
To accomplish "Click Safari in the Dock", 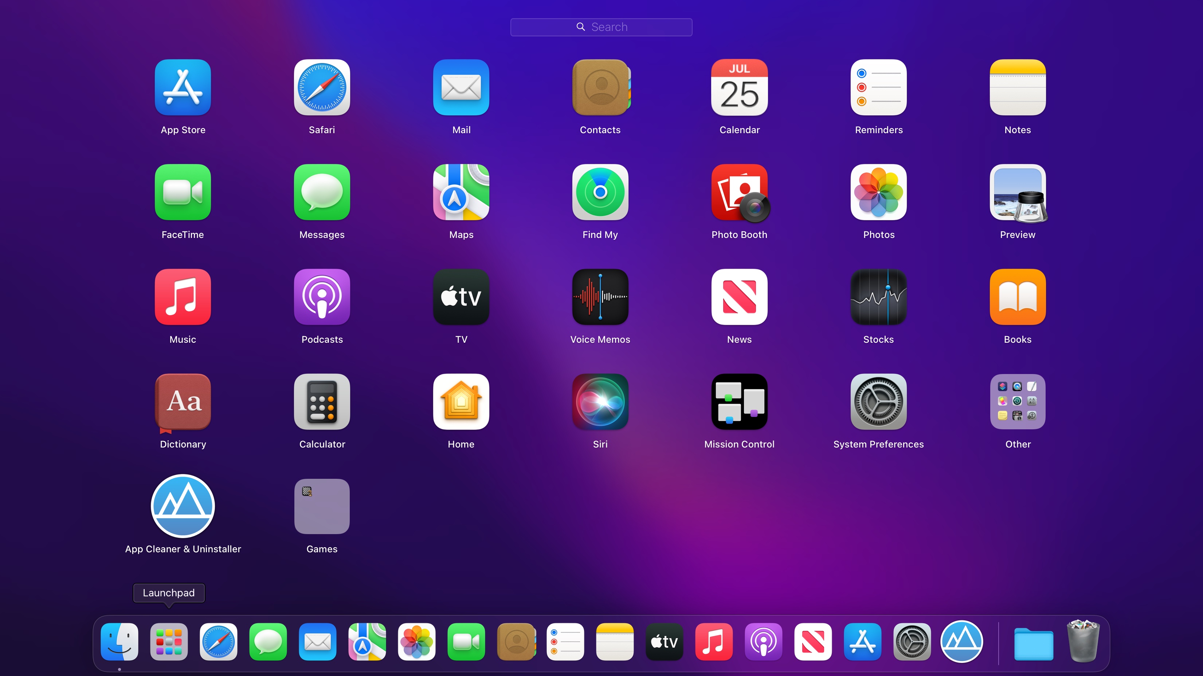I will [x=219, y=642].
